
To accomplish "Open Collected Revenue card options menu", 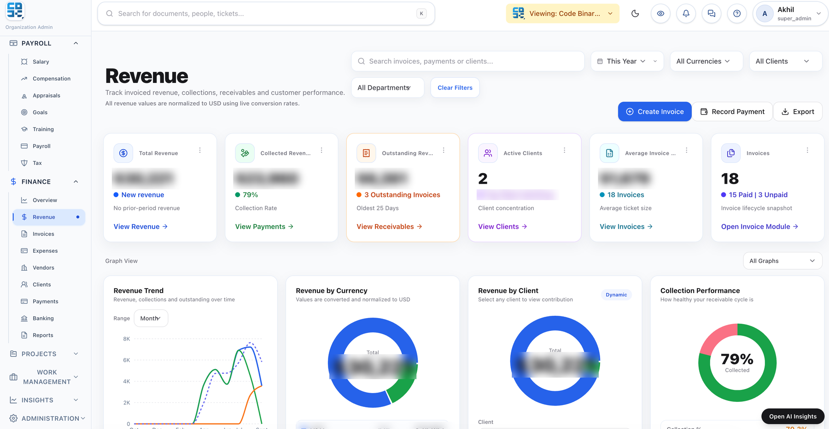I will [x=321, y=151].
